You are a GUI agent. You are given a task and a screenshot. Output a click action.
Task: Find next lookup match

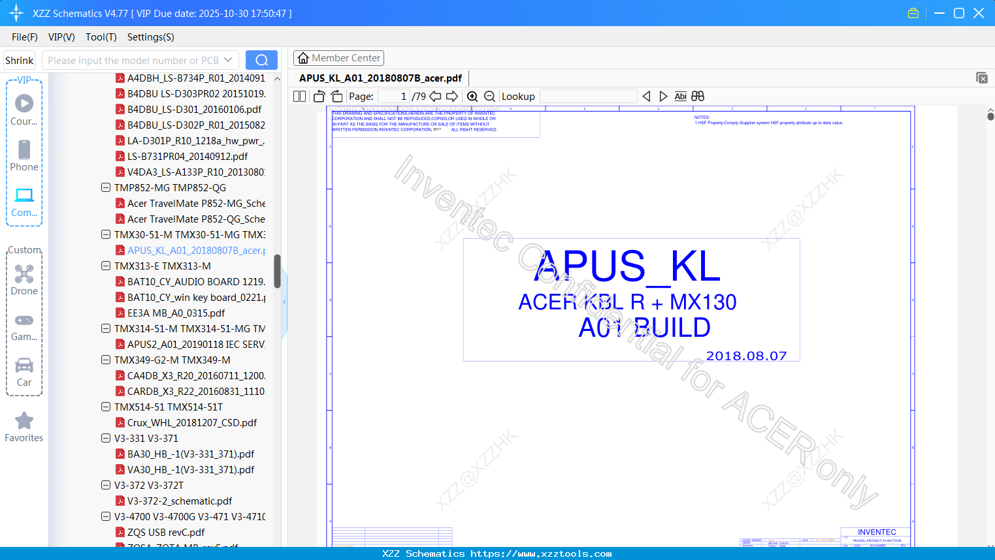coord(663,97)
